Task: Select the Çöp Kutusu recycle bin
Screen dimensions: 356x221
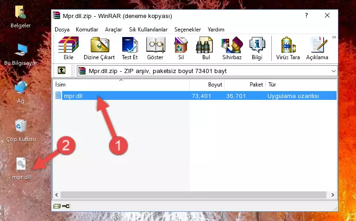Action: (x=21, y=130)
